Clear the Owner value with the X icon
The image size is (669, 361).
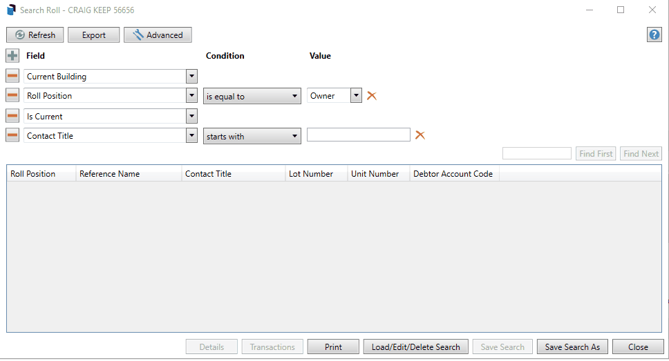pyautogui.click(x=372, y=96)
